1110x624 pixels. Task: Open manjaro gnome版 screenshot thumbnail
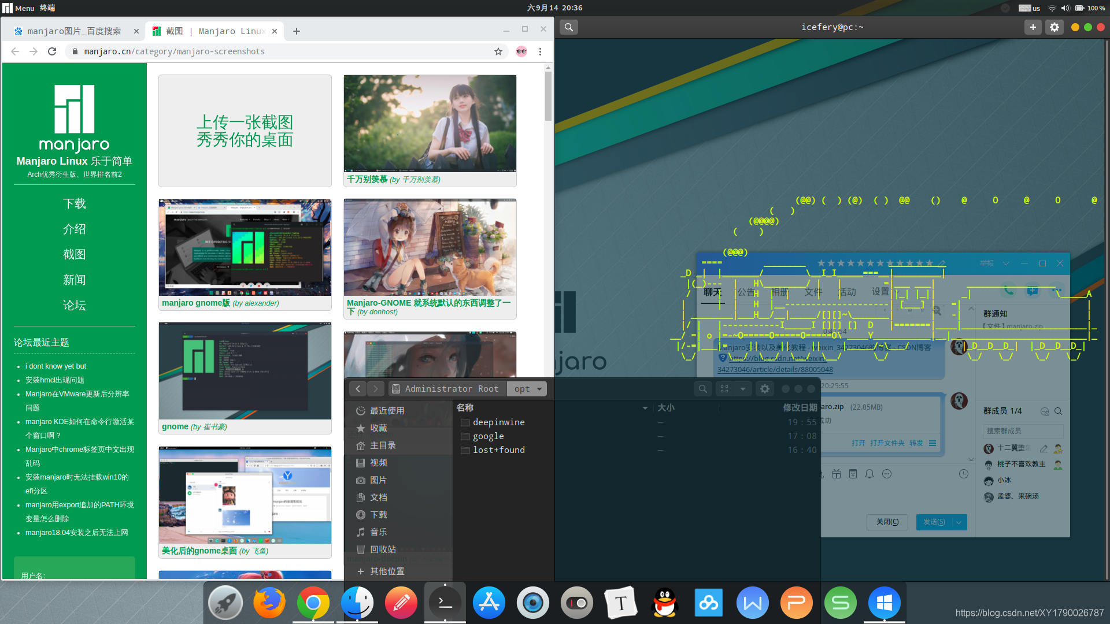[x=245, y=248]
